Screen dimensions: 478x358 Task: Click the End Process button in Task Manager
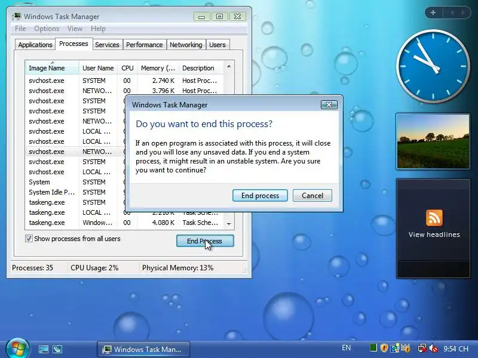pos(205,241)
